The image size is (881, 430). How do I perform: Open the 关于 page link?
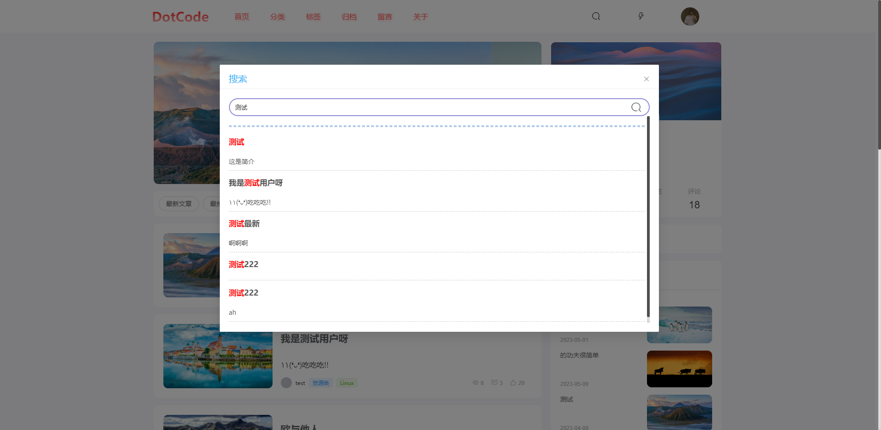click(x=421, y=17)
